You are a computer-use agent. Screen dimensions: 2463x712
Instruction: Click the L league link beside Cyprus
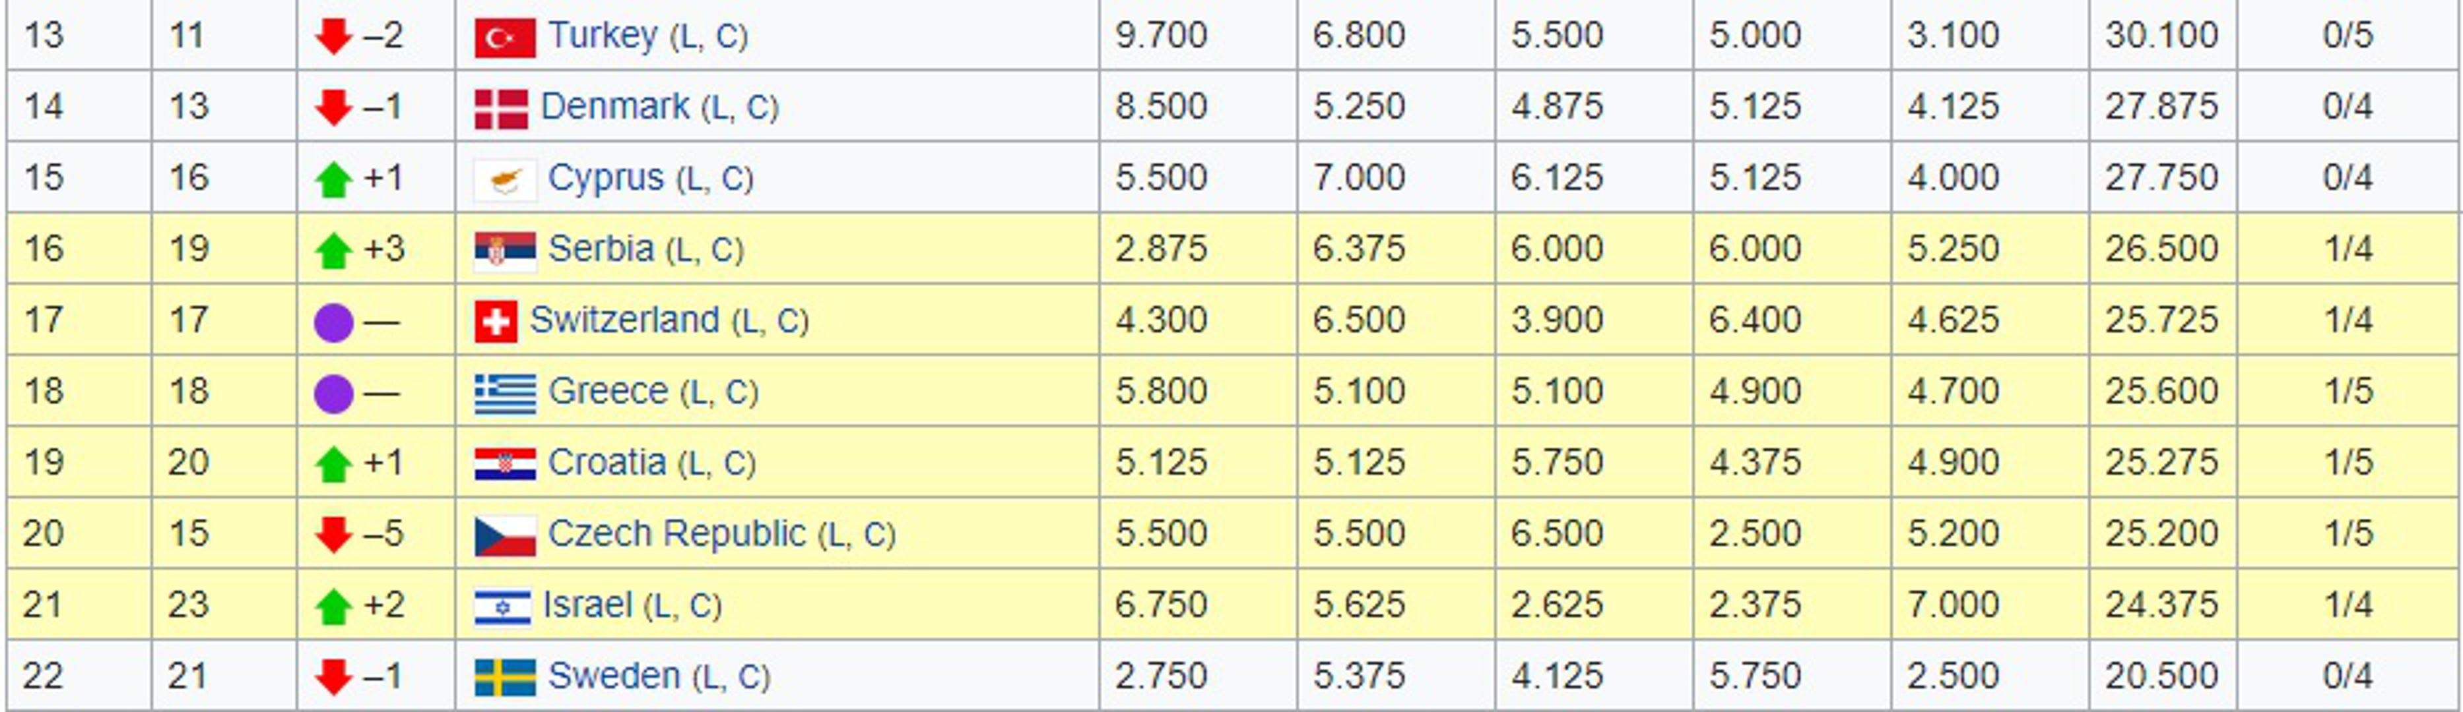click(690, 179)
